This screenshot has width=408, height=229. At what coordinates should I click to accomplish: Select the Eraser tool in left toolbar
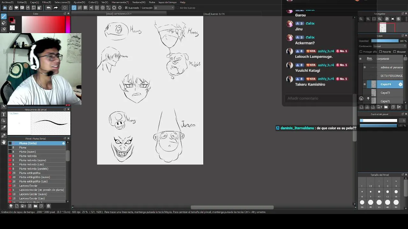[4, 23]
